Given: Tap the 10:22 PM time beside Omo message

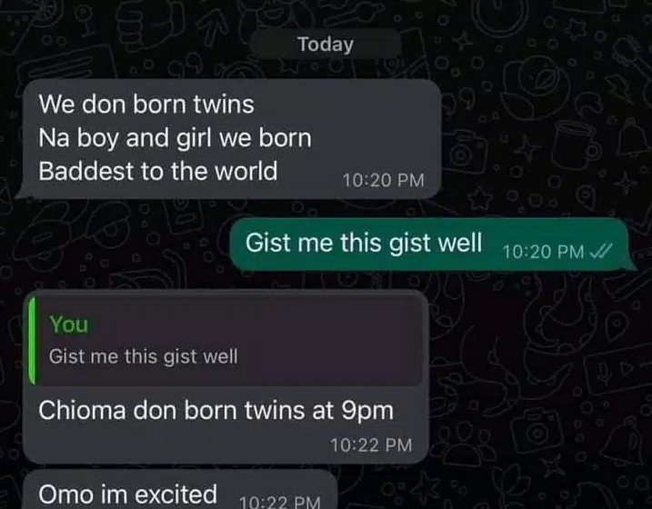Looking at the screenshot, I should (x=280, y=501).
